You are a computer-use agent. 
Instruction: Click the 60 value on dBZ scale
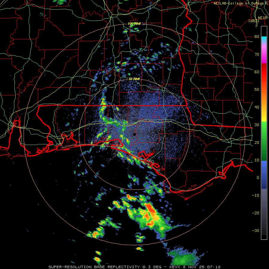tap(257, 72)
